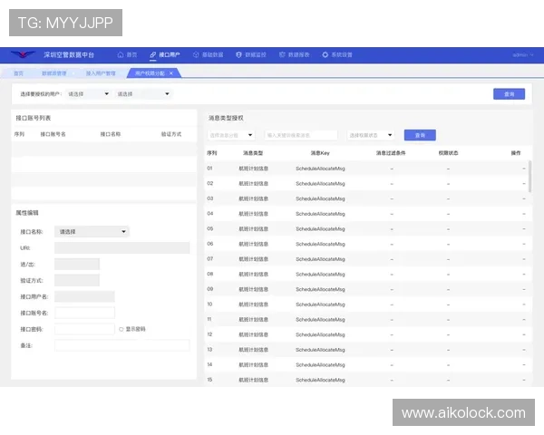Click the 数据报表 icon in the top navigation
Viewport: 544px width, 435px height.
tap(282, 54)
